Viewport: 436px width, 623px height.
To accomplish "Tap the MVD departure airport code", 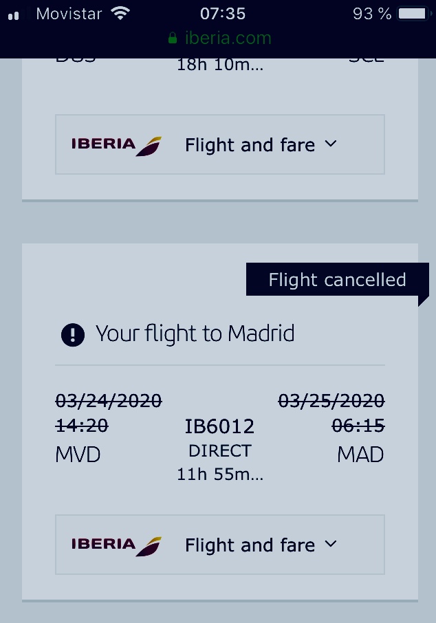I will pos(78,455).
